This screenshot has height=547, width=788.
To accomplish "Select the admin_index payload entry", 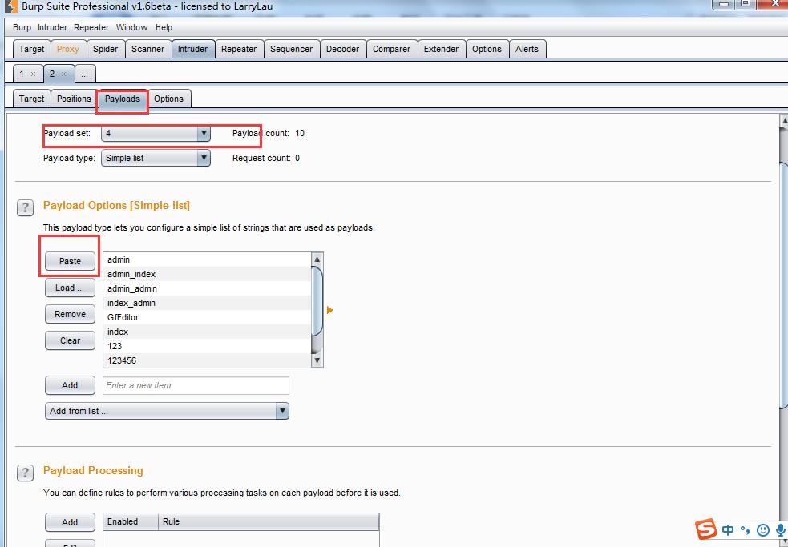I will pyautogui.click(x=207, y=274).
